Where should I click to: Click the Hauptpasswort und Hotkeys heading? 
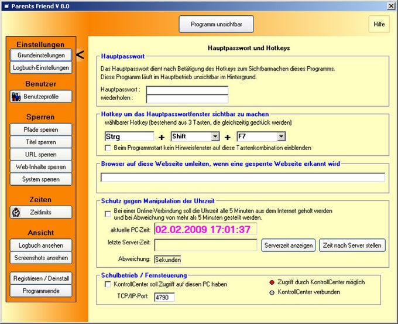249,48
